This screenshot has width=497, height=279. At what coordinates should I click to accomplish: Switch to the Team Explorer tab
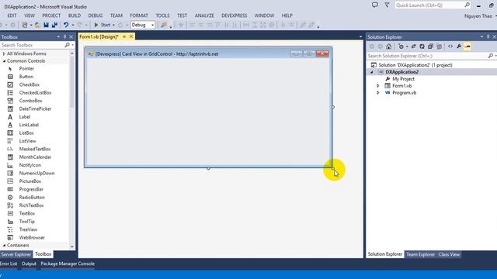coord(420,254)
